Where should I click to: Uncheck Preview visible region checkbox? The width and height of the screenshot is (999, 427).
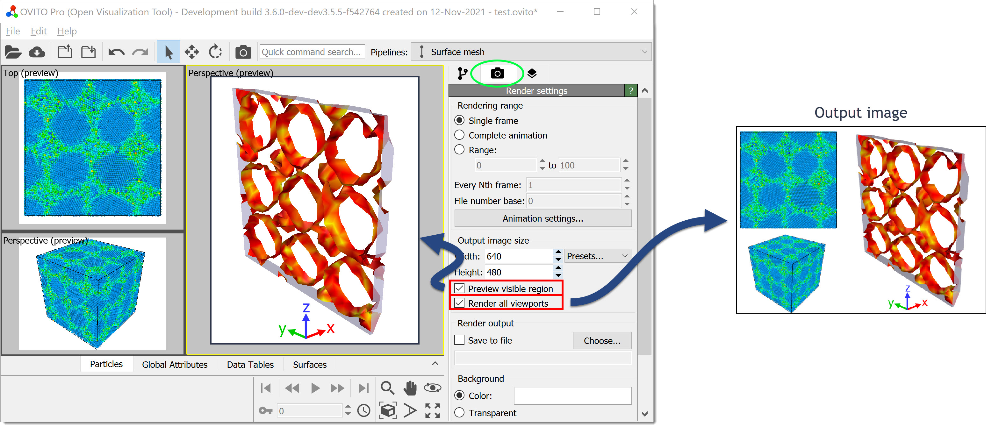point(460,288)
